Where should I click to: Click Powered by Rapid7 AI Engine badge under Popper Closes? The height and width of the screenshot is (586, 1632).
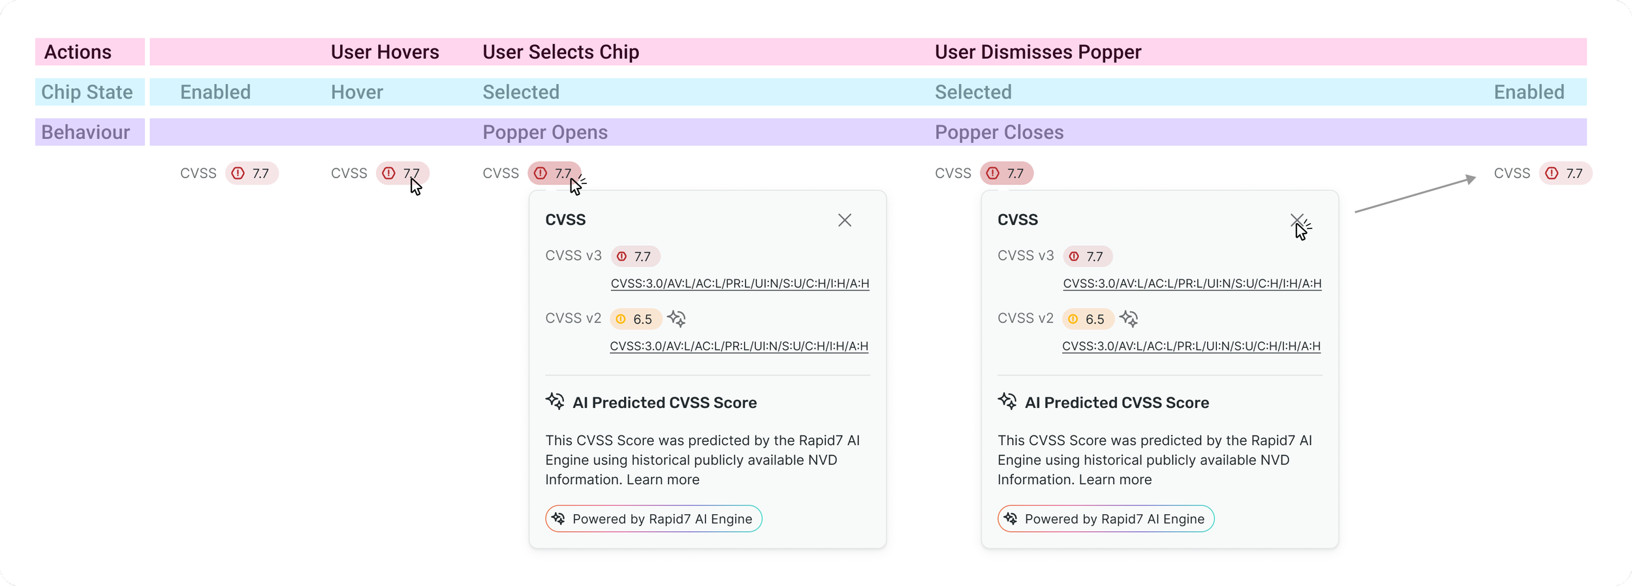(x=1106, y=519)
